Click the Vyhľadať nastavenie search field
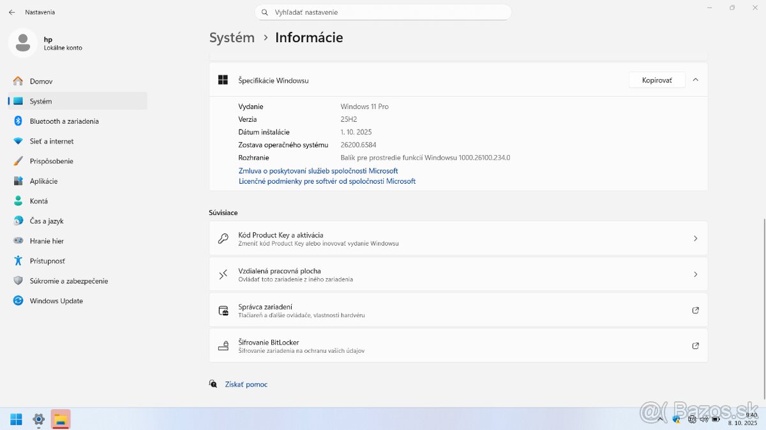The image size is (766, 430). (383, 12)
